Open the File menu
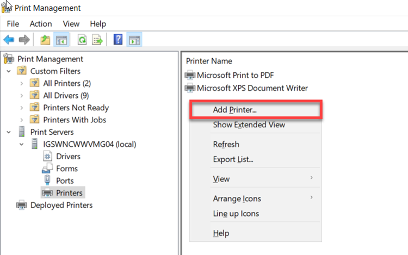Viewport: 408px width, 255px height. 13,24
